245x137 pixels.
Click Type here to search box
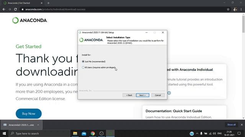pyautogui.click(x=39, y=134)
